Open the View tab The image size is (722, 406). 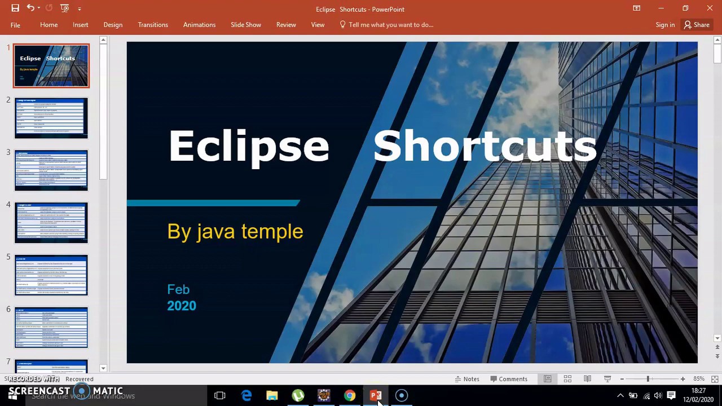coord(318,25)
